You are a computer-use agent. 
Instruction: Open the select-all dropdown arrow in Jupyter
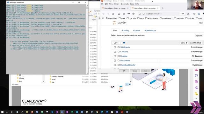[x=120, y=43]
